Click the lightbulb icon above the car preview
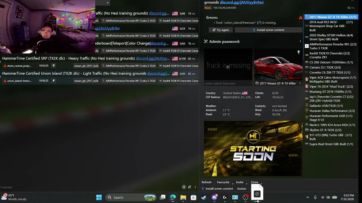The height and width of the screenshot is (203, 362). (x=298, y=52)
